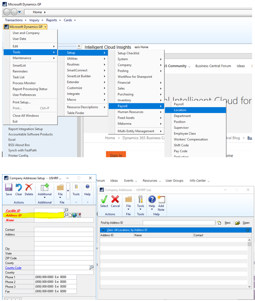
Task: Click the User Groups web navigation link
Action: pyautogui.click(x=174, y=181)
